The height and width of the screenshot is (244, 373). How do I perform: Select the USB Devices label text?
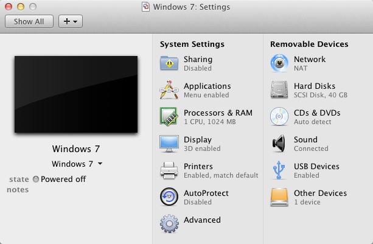point(316,167)
